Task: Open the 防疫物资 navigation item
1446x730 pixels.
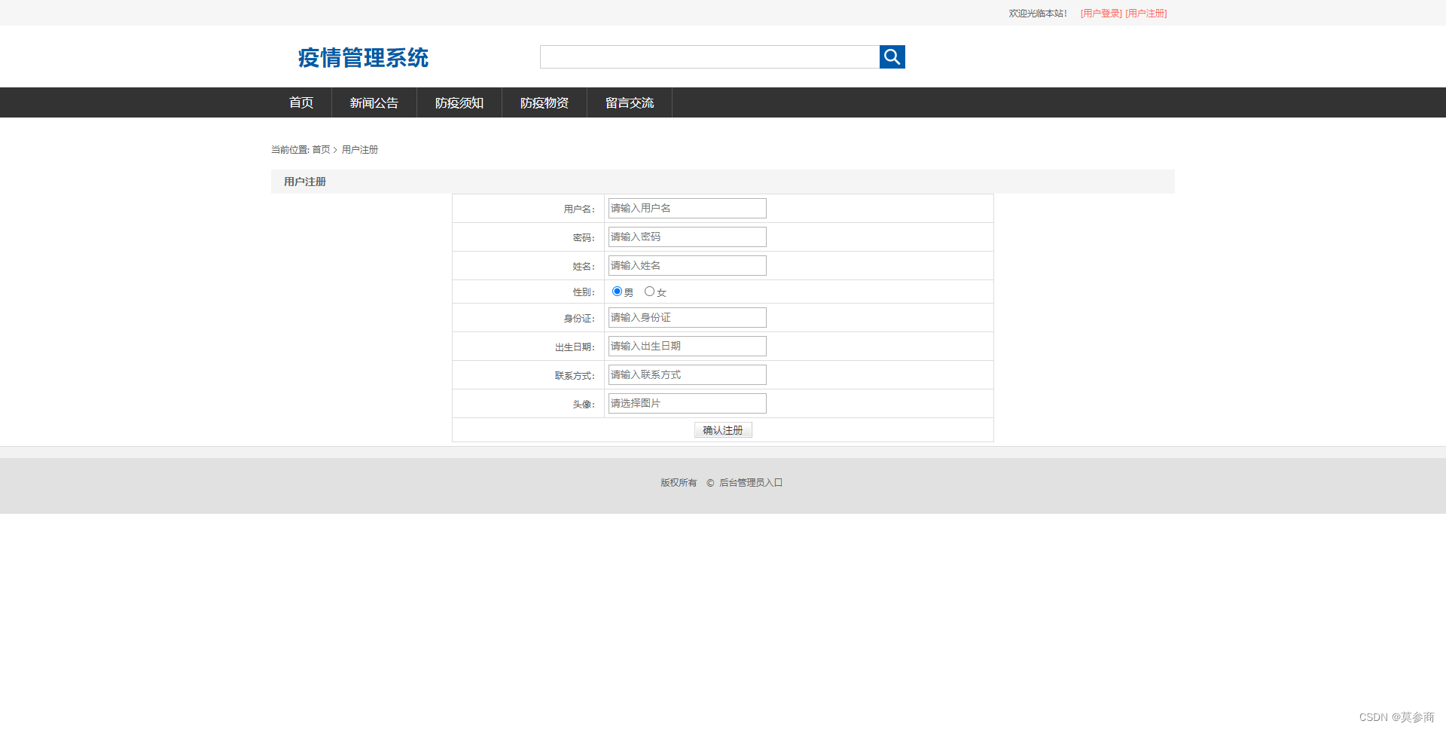Action: pos(545,102)
